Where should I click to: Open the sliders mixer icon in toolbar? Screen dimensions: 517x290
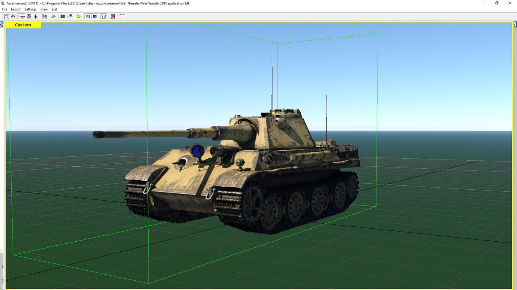pos(44,17)
